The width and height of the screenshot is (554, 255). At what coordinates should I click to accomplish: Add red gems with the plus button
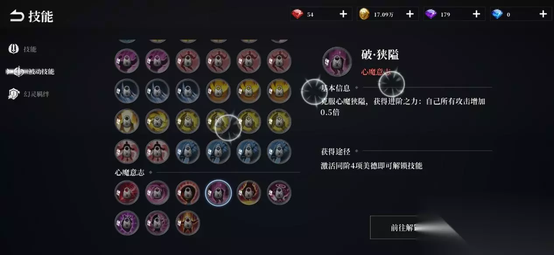[344, 14]
